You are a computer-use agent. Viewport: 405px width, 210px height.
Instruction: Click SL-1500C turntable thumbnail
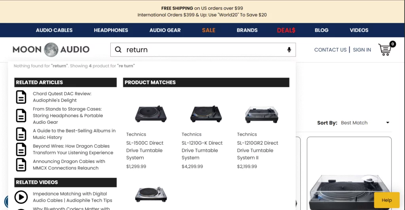151,114
